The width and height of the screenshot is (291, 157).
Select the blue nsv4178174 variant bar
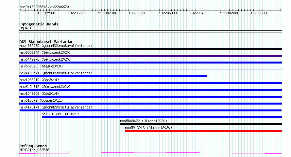coord(150,110)
